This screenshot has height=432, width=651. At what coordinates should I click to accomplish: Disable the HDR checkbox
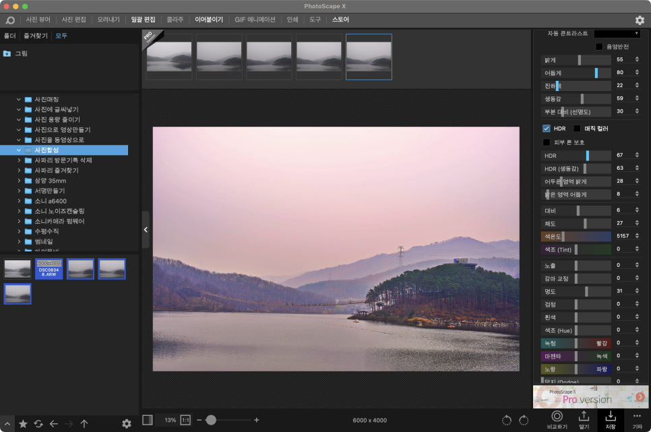547,129
